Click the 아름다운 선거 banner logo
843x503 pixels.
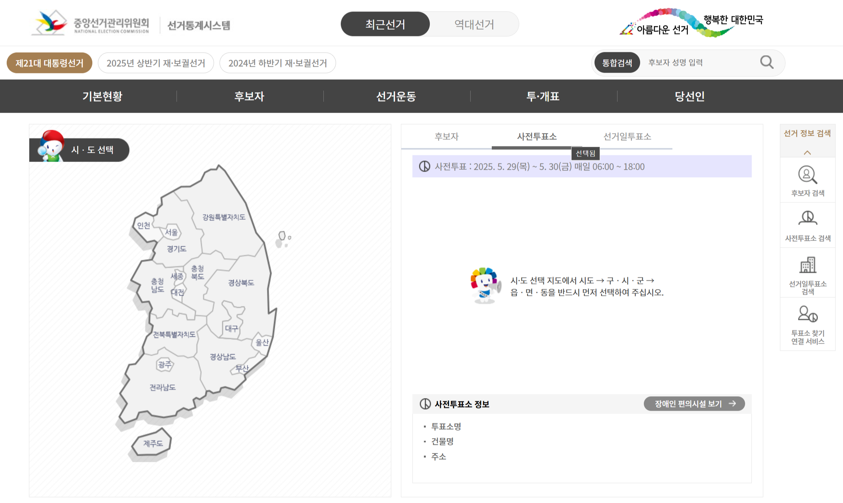[x=691, y=23]
